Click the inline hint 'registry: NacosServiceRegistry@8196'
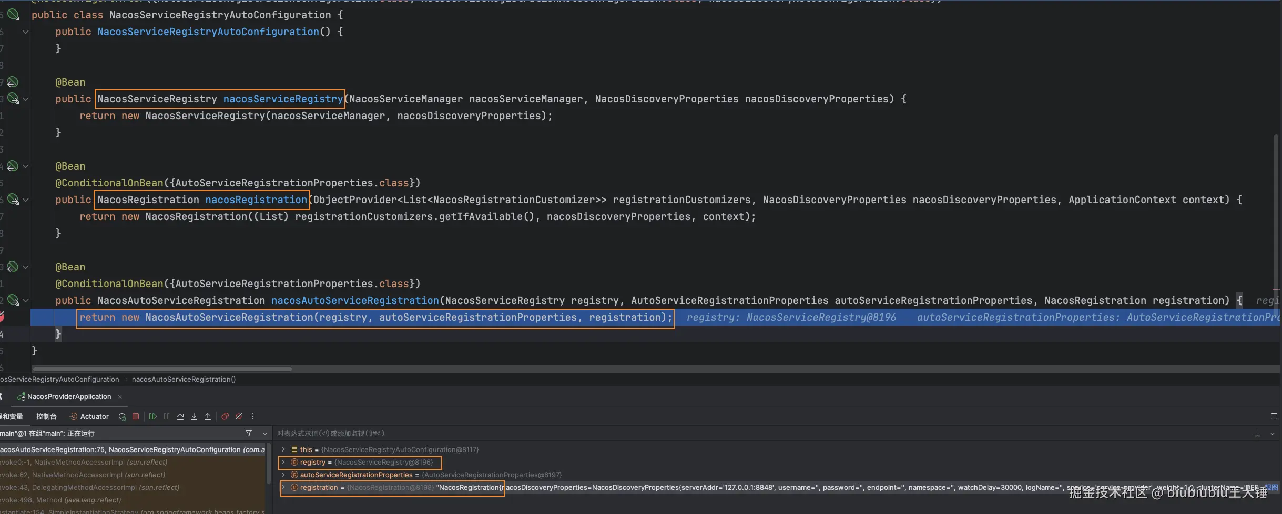 point(791,317)
